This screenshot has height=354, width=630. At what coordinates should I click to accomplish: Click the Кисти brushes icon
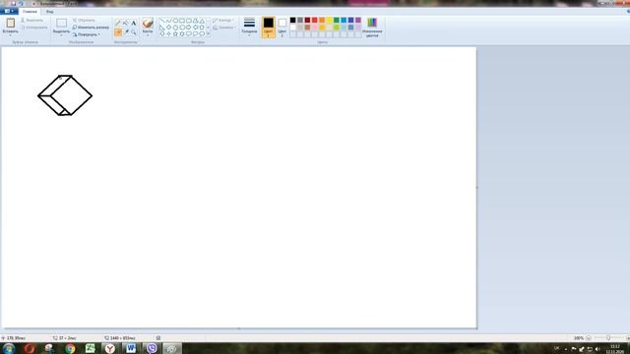coord(148,23)
